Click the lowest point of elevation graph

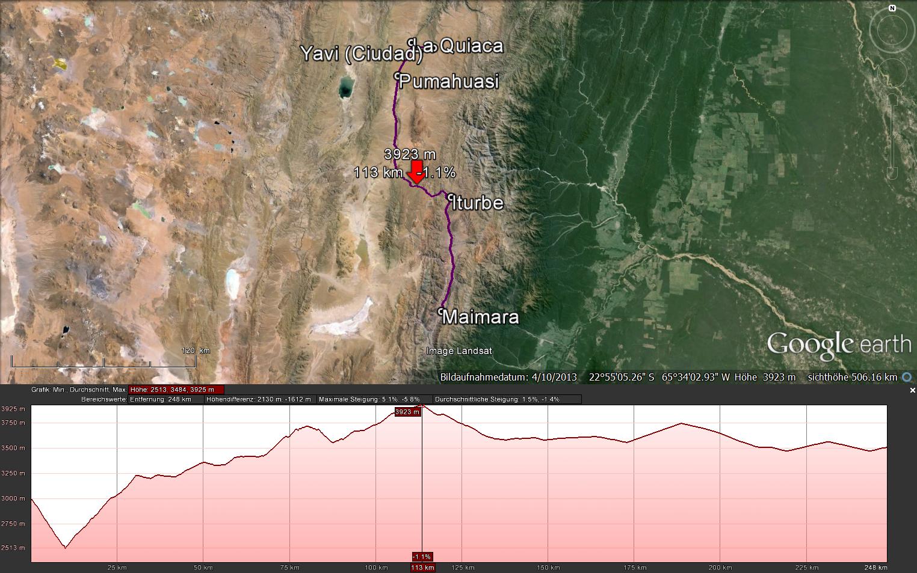pos(66,547)
